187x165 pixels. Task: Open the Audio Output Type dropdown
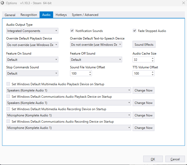pyautogui.click(x=32, y=31)
